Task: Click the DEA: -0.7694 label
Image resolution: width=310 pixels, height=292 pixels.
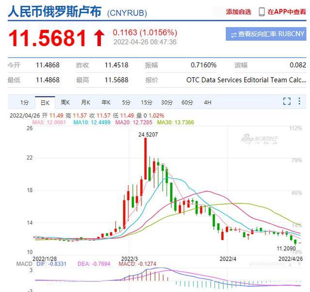Action: tap(94, 264)
